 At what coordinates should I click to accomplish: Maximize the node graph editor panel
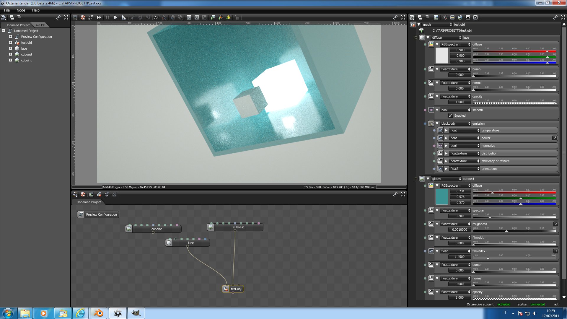point(403,194)
